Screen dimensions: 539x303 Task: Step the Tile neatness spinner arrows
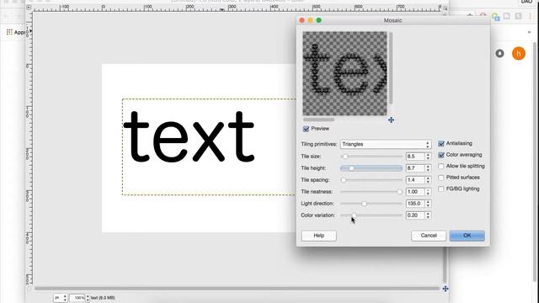(428, 192)
